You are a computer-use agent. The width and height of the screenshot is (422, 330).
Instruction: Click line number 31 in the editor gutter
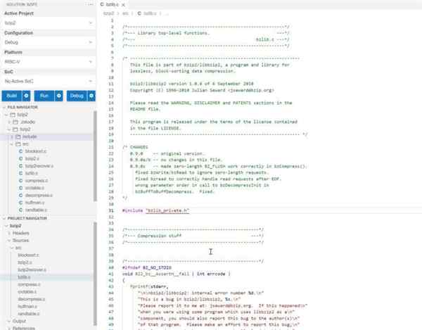111,210
